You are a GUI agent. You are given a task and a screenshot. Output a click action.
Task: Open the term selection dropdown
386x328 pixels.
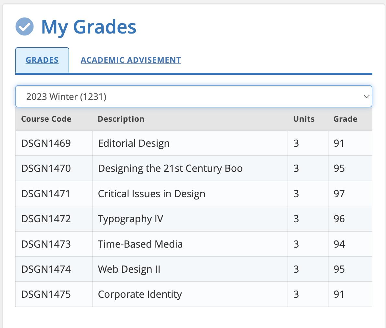click(x=194, y=96)
